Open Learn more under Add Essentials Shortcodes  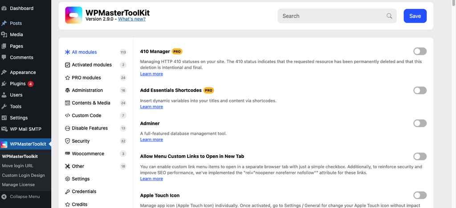coord(151,107)
